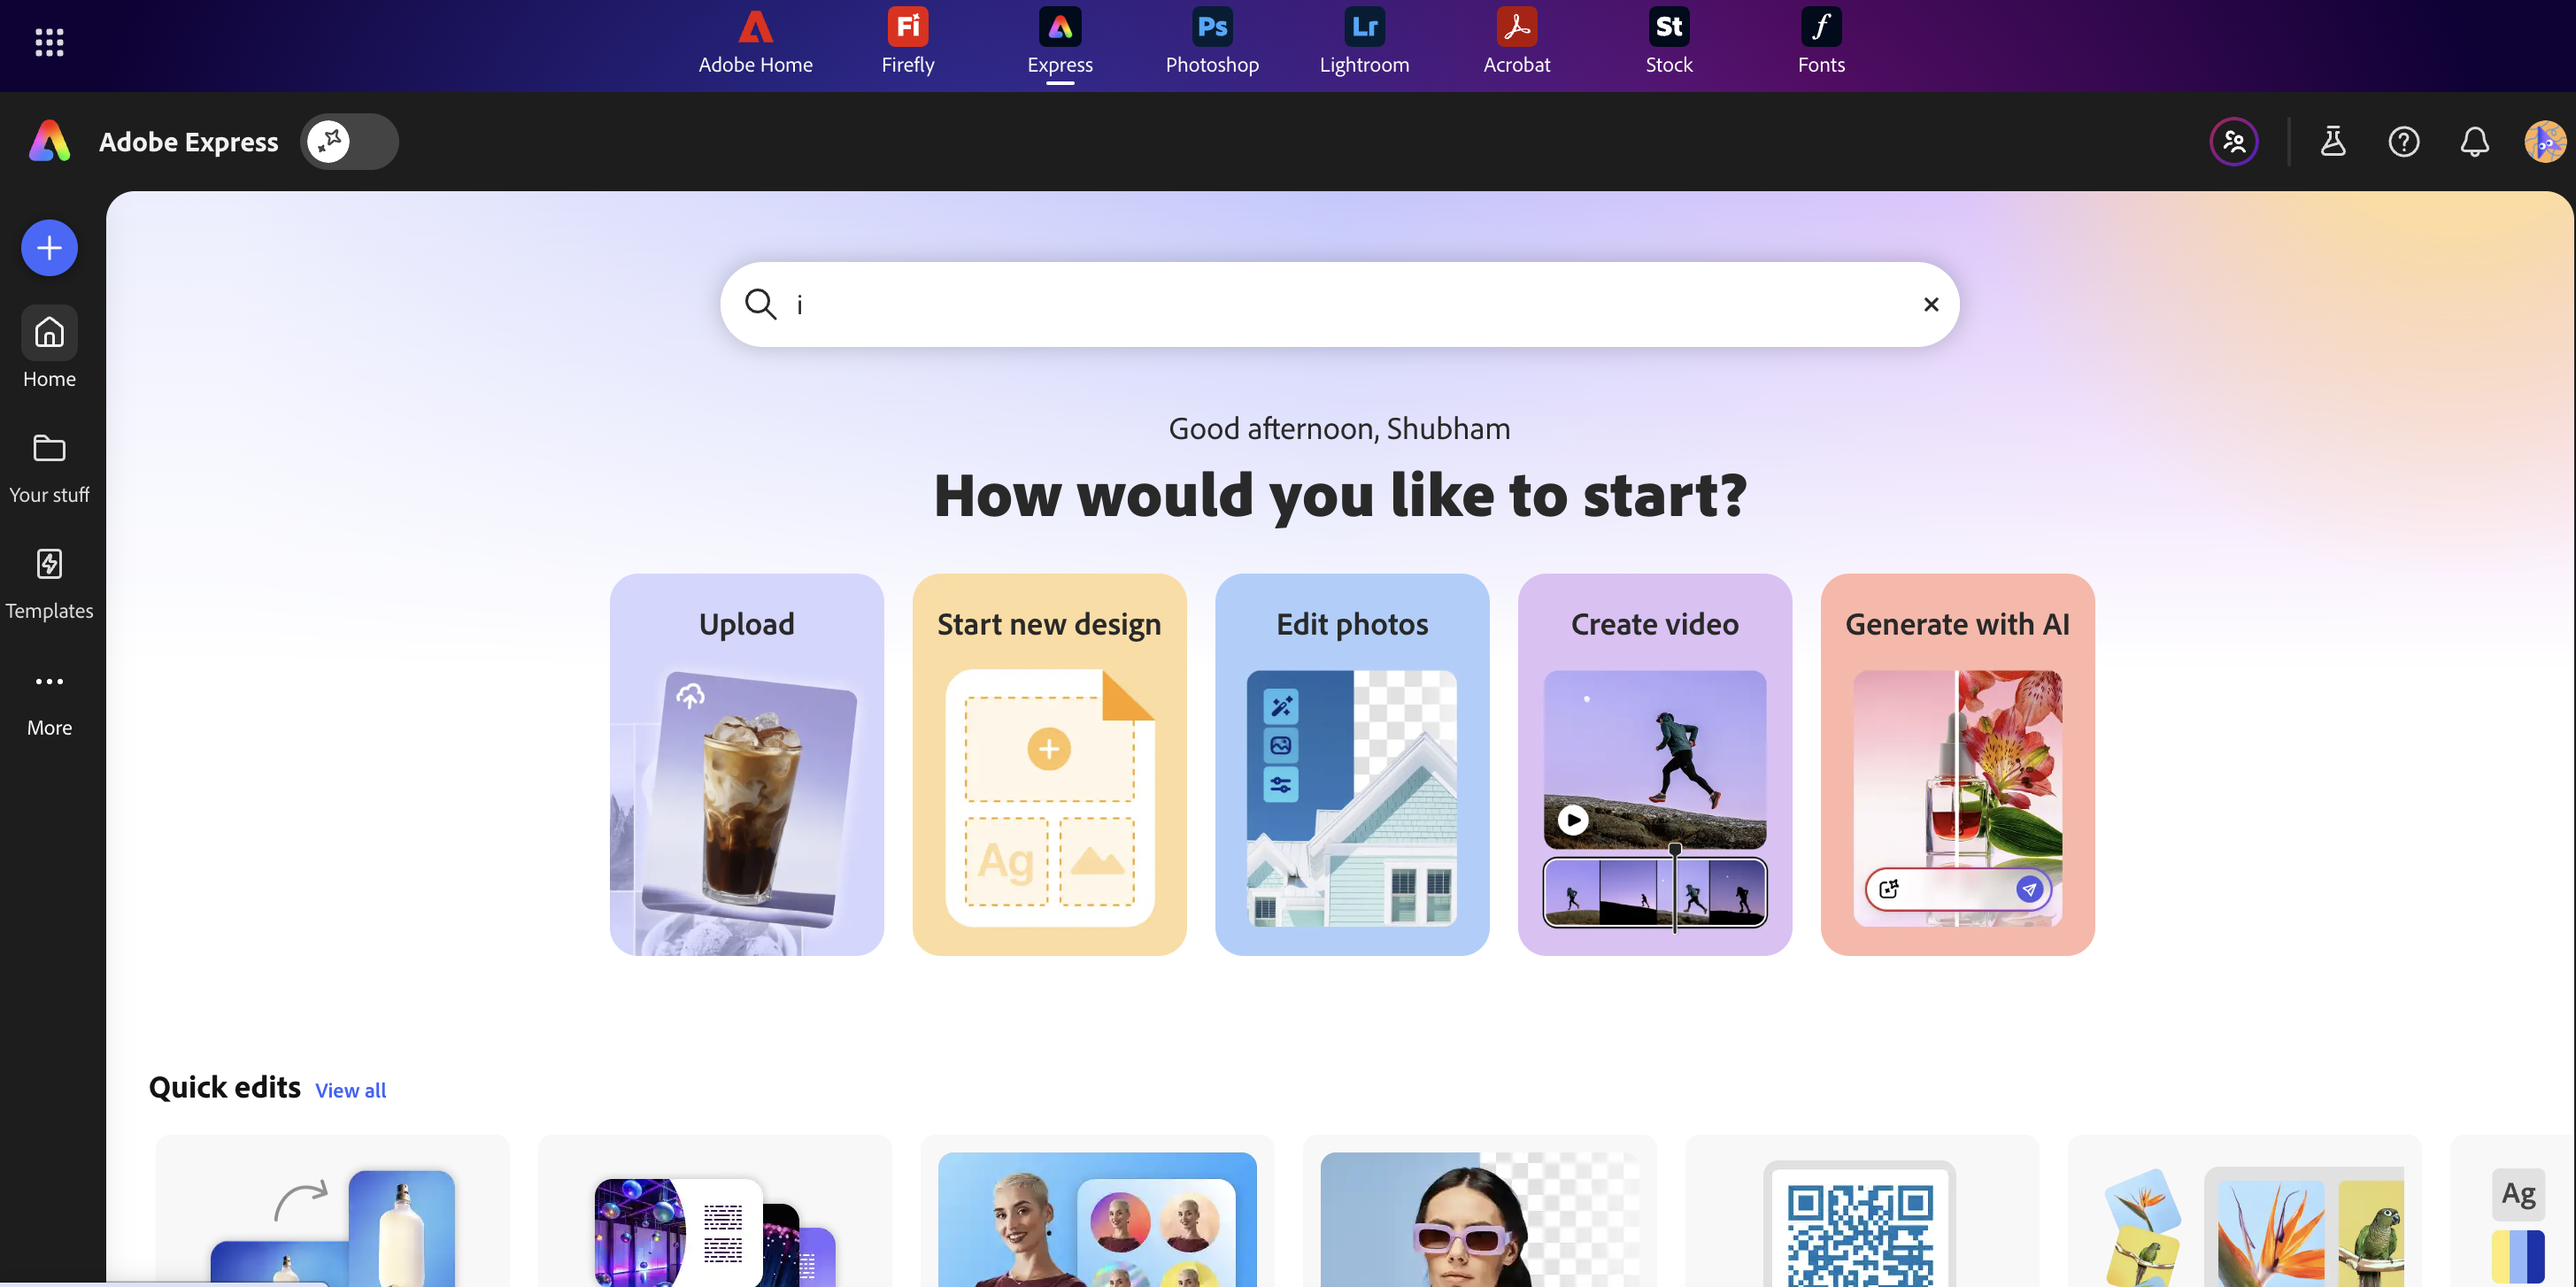Click the invite people icon

(2234, 141)
